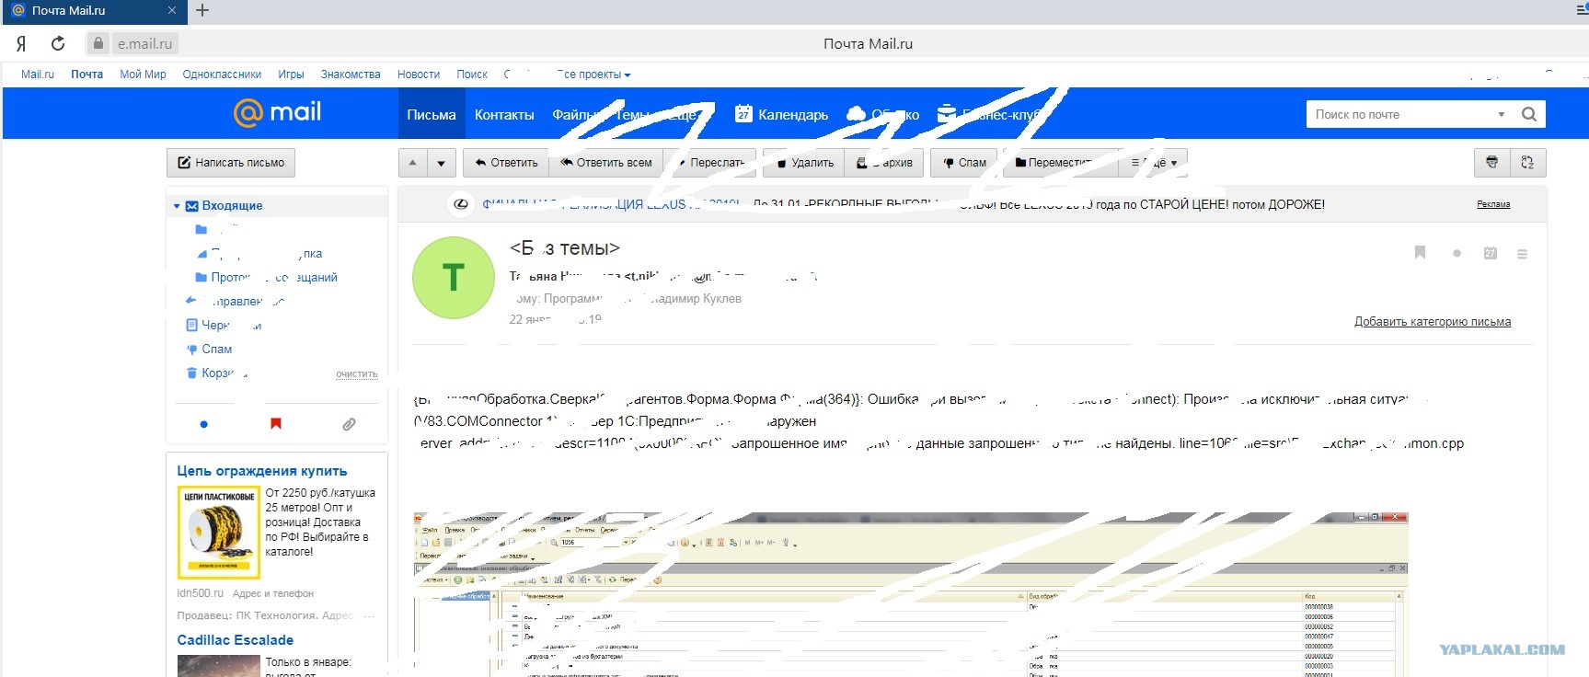
Task: Go to the next message with down arrow
Action: pyautogui.click(x=442, y=163)
